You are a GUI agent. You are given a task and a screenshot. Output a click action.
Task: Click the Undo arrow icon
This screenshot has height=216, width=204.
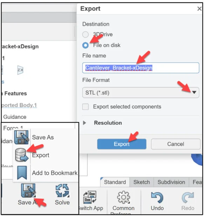[x=157, y=197]
